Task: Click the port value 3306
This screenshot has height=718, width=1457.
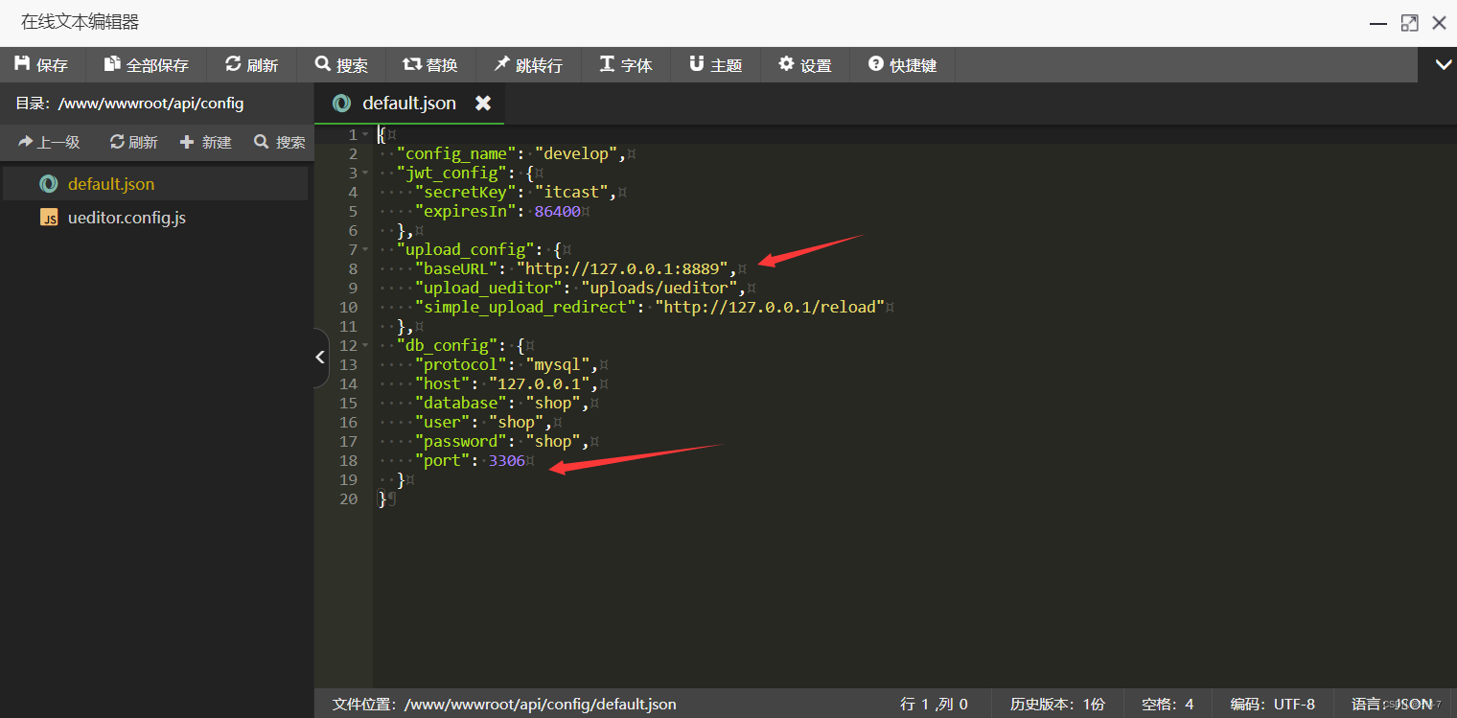Action: coord(507,460)
